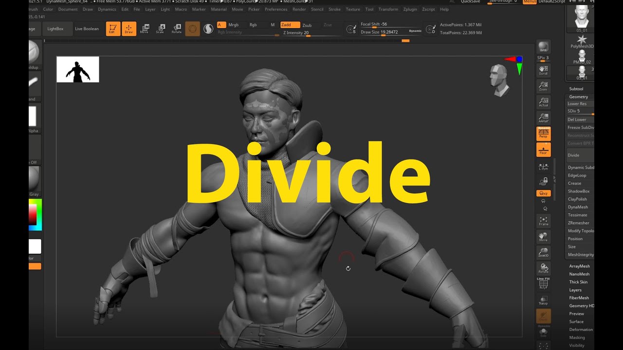Expand the ZRemesher section
The width and height of the screenshot is (623, 350).
(x=579, y=223)
